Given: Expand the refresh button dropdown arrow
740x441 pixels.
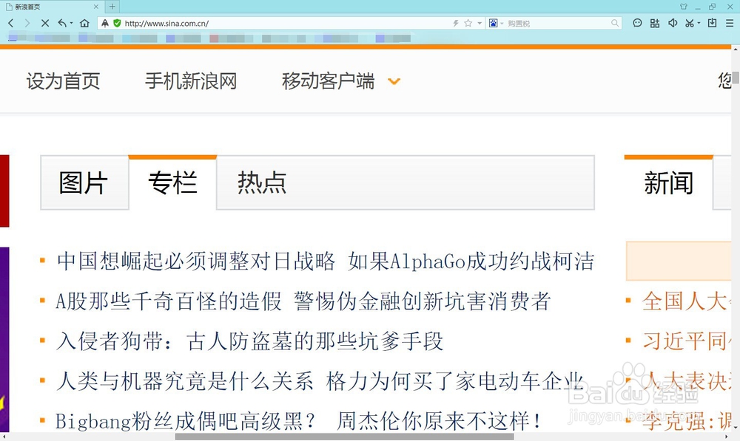Looking at the screenshot, I should pos(71,23).
